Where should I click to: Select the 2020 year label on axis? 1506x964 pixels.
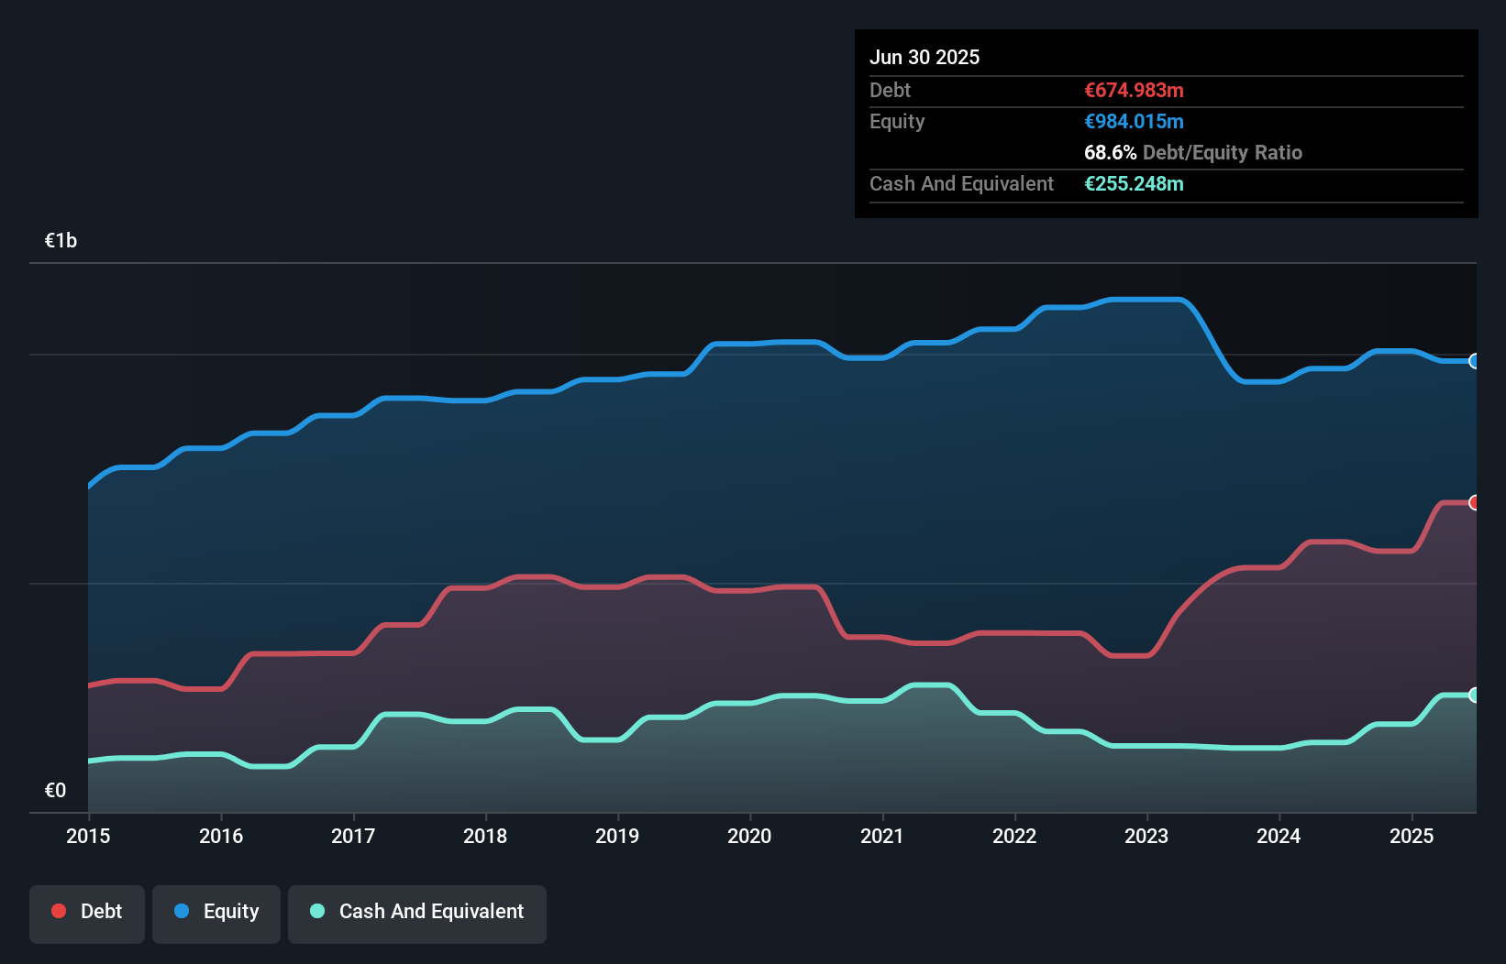tap(749, 837)
